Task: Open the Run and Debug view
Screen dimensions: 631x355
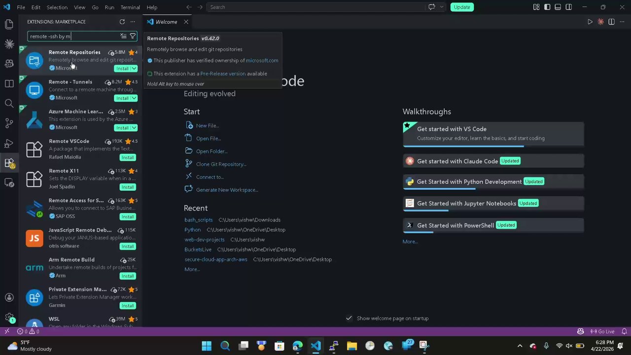Action: [9, 143]
